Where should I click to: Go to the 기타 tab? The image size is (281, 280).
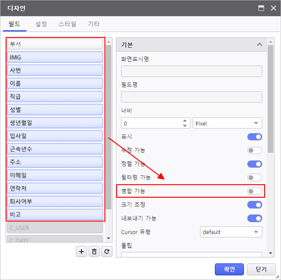tap(93, 24)
